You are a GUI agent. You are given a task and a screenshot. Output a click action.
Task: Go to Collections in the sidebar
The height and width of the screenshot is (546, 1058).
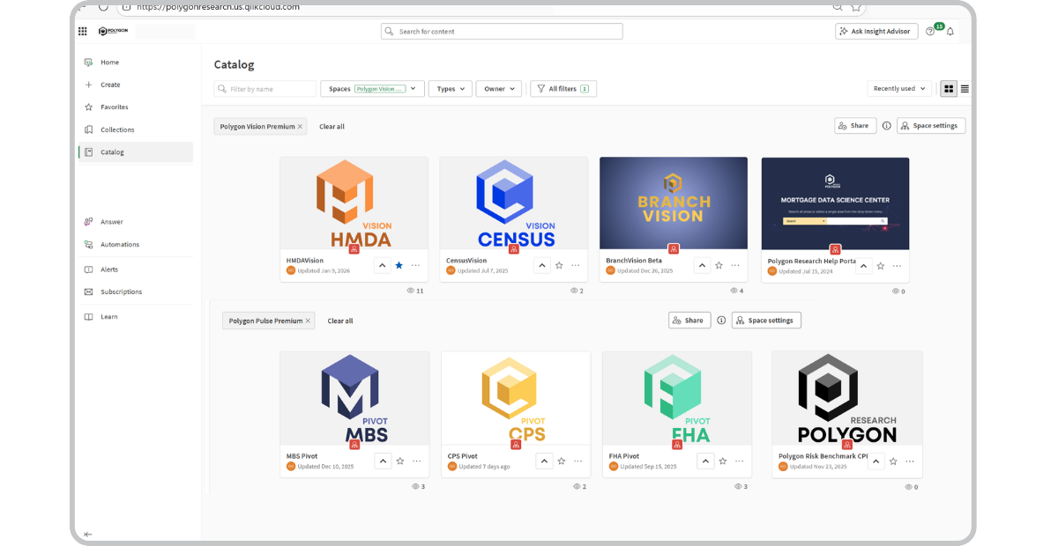coord(115,129)
